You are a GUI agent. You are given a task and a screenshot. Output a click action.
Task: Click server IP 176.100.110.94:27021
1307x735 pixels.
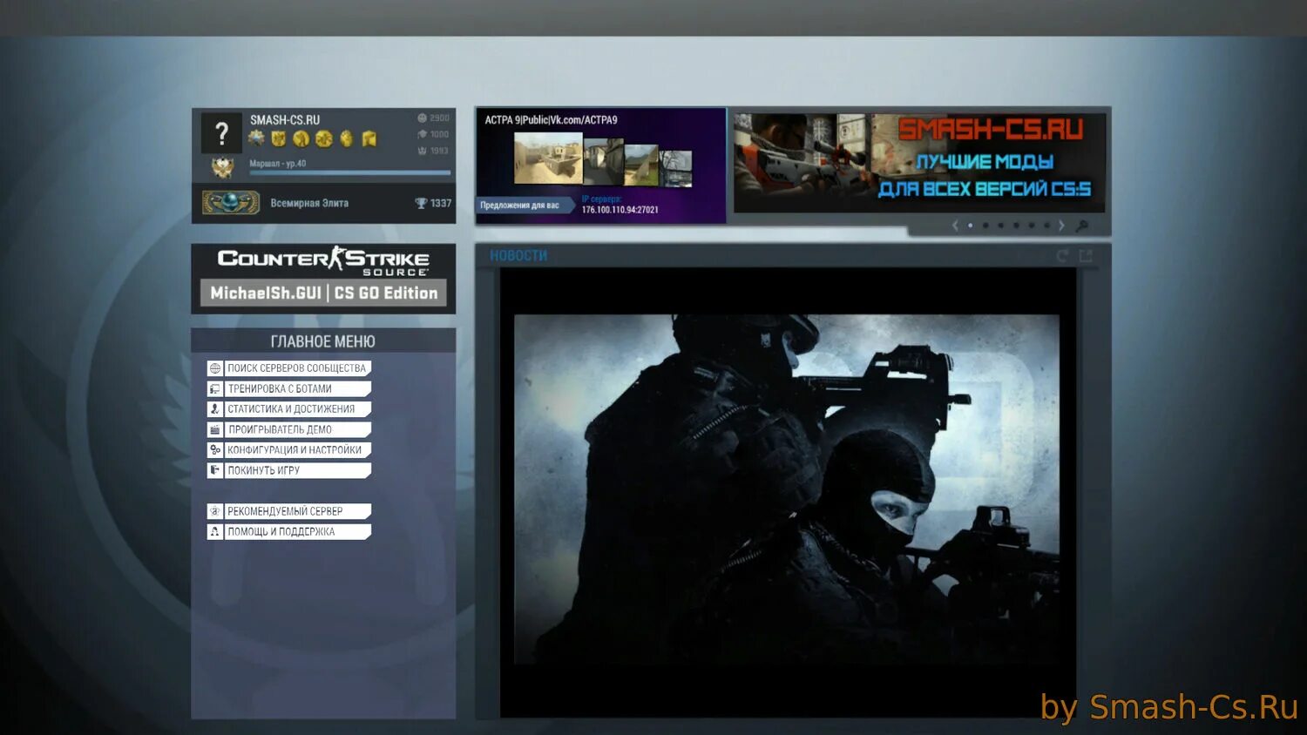620,210
